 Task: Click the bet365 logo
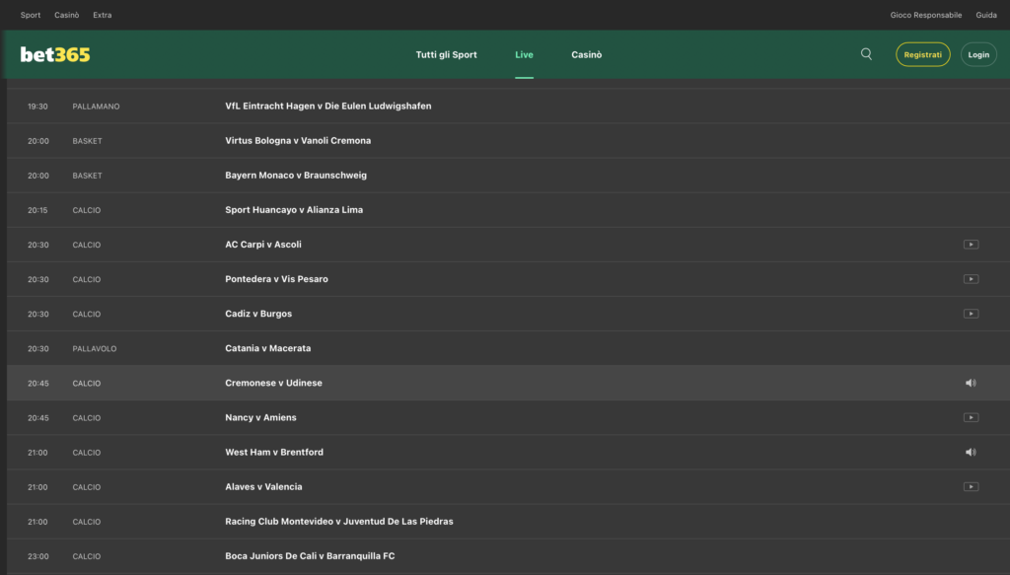pyautogui.click(x=55, y=54)
